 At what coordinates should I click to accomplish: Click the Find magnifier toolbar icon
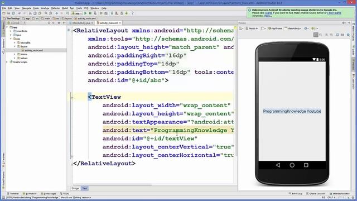coord(46,13)
